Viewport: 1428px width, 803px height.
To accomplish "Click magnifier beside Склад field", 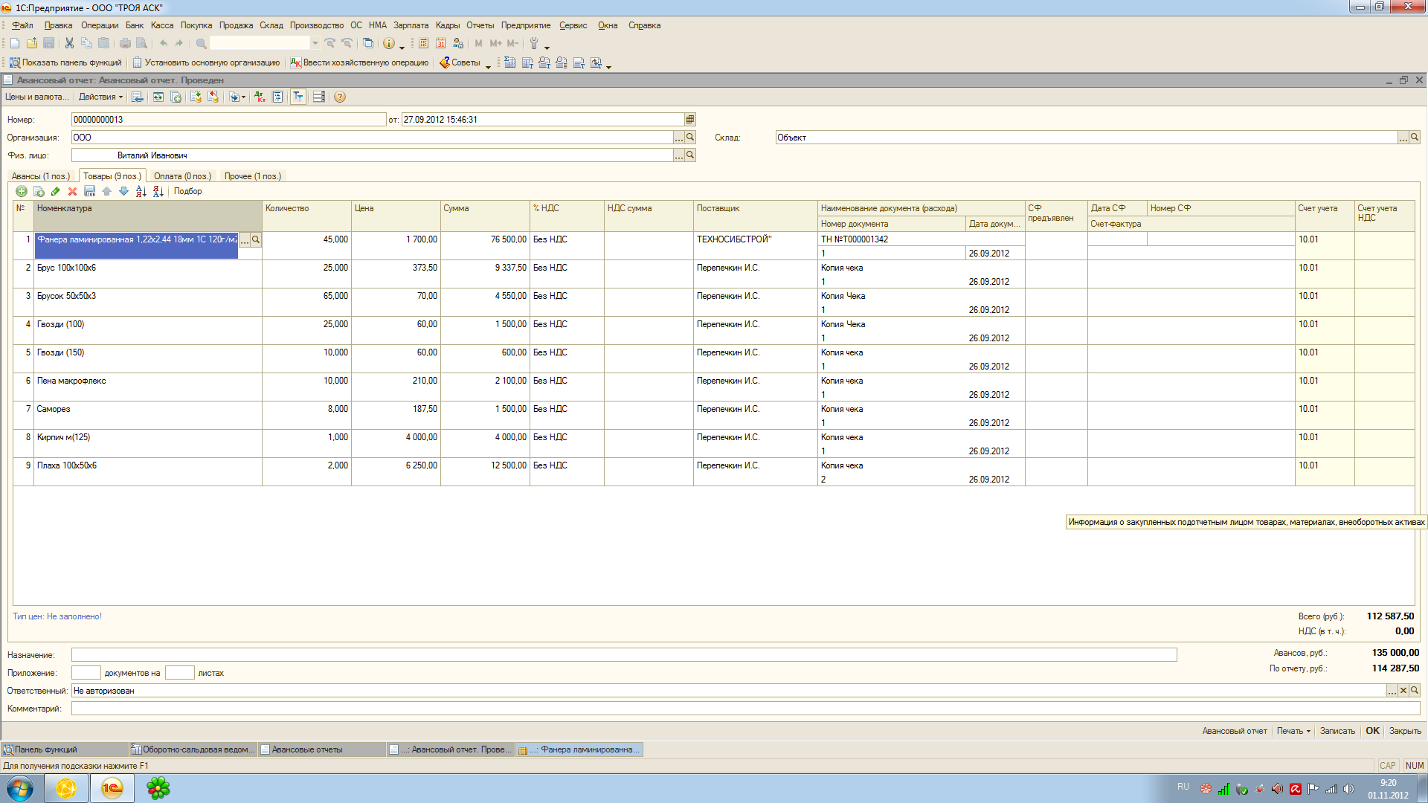I will pos(1415,138).
